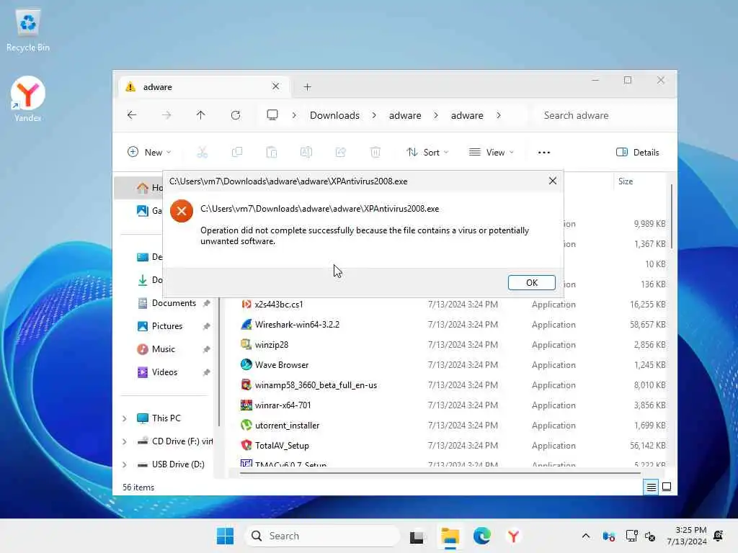The height and width of the screenshot is (553, 738).
Task: Expand chevron after last adware breadcrumb
Action: click(499, 115)
